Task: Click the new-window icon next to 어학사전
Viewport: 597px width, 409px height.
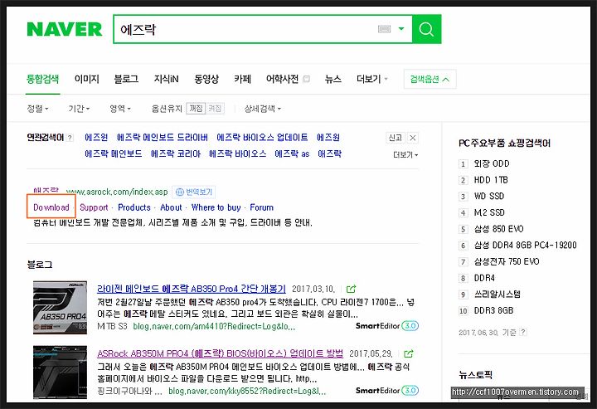Action: tap(306, 79)
